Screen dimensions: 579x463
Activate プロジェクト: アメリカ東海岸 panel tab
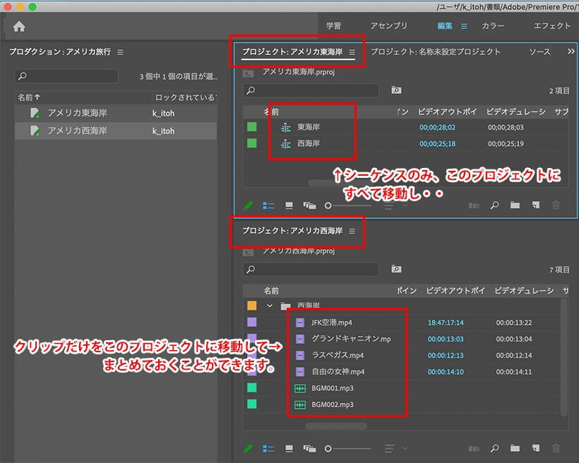292,52
